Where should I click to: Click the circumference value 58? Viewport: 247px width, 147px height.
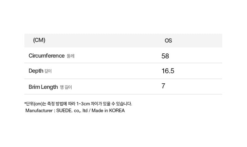pyautogui.click(x=165, y=56)
